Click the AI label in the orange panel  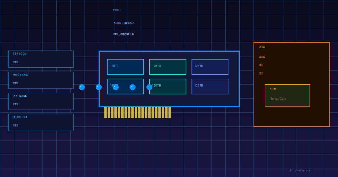(x=262, y=47)
